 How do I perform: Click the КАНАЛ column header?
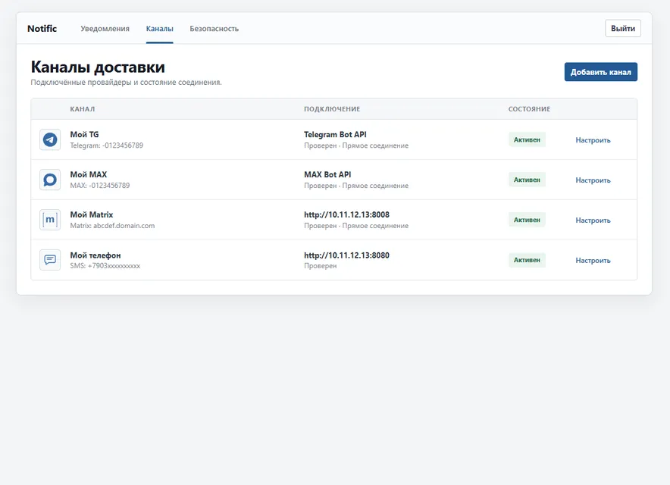(83, 109)
